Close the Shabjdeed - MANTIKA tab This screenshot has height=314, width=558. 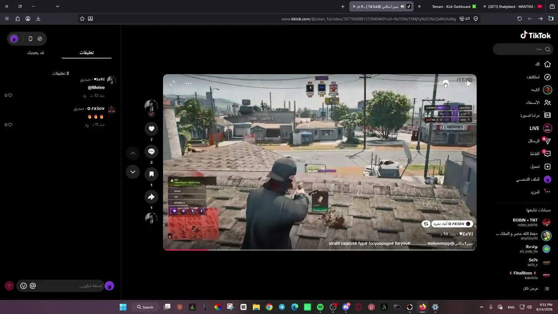pyautogui.click(x=485, y=7)
